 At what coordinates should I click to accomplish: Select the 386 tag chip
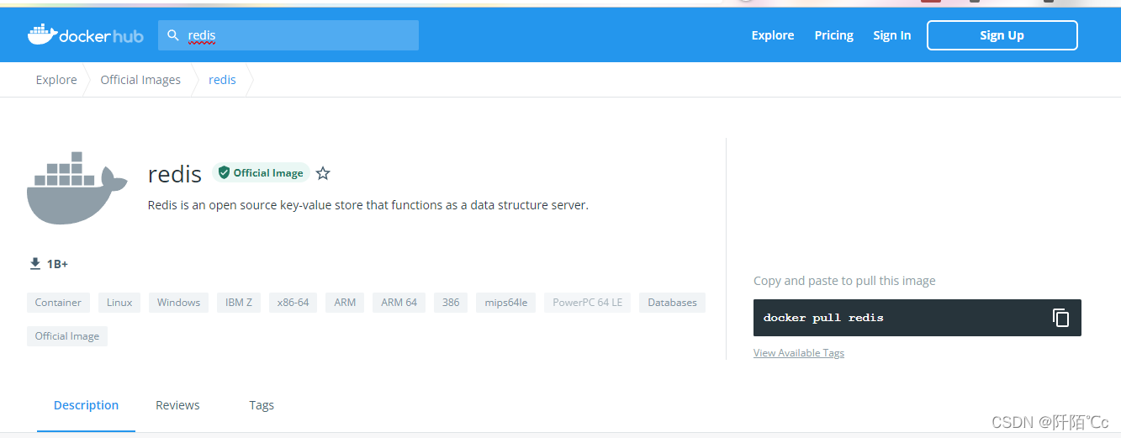[451, 303]
